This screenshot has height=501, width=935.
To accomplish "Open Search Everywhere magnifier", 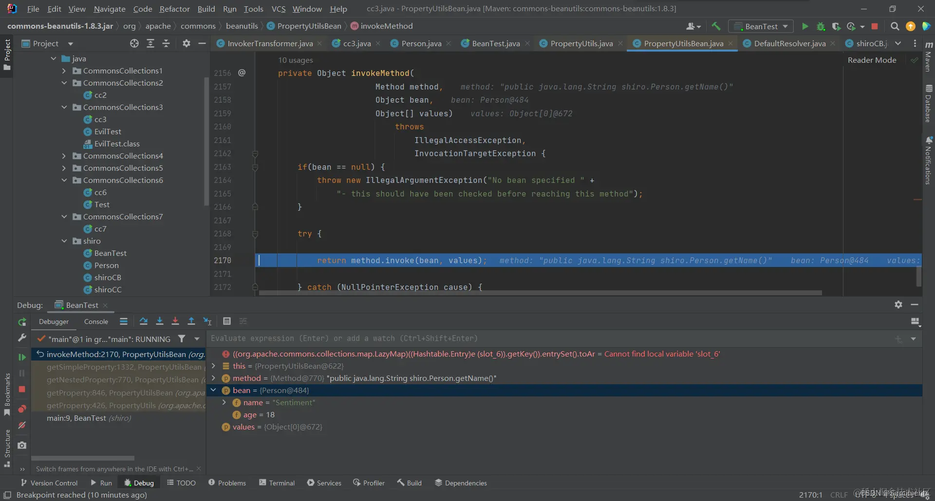I will 895,26.
